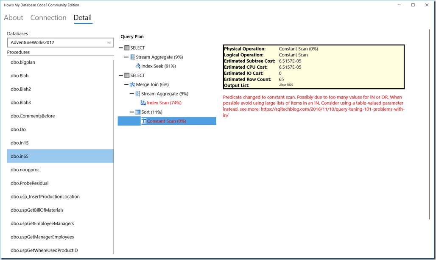This screenshot has height=260, width=436.
Task: Collapse the first SELECT node
Action: (x=121, y=48)
